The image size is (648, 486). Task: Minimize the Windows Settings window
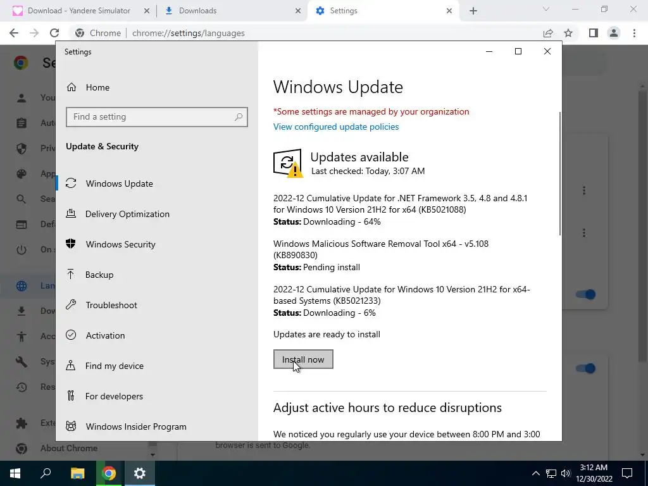489,51
